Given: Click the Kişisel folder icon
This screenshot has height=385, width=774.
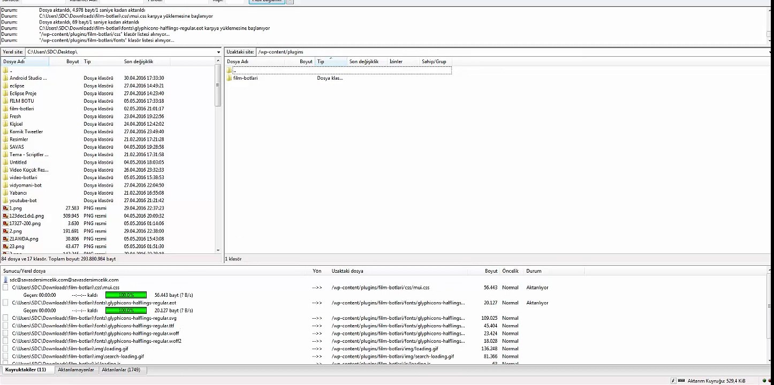Looking at the screenshot, I should point(5,124).
